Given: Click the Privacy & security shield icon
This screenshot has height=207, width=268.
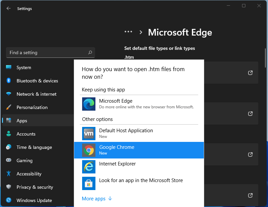Looking at the screenshot, I should pos(9,187).
